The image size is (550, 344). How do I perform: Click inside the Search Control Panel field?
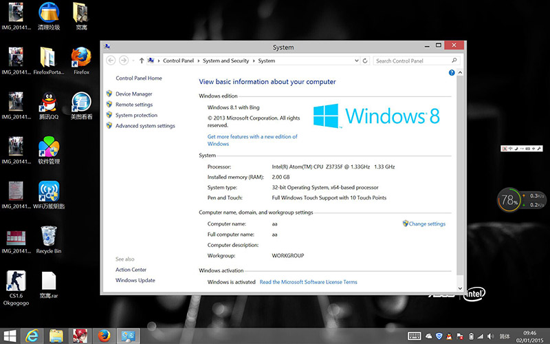click(417, 61)
